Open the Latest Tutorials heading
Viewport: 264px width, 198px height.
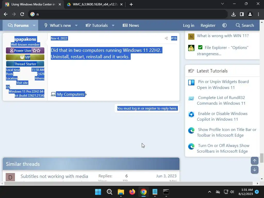pyautogui.click(x=212, y=71)
